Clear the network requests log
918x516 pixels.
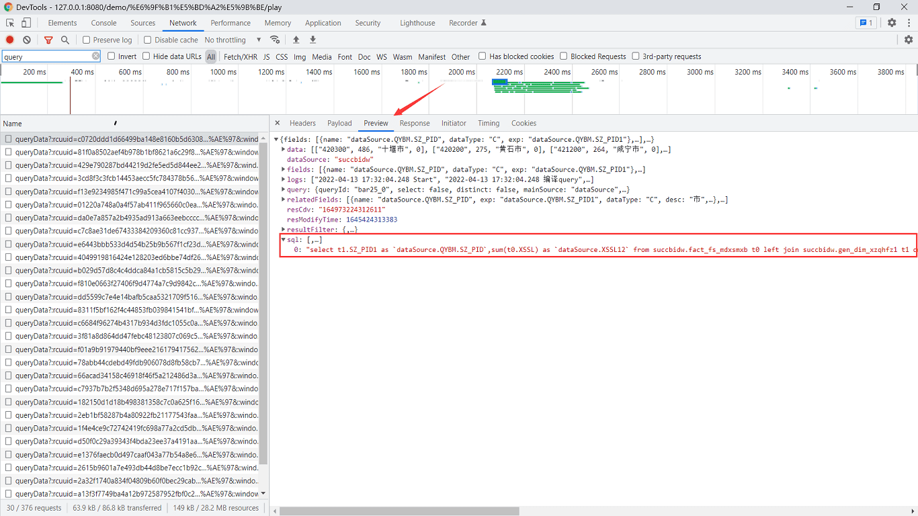tap(26, 40)
